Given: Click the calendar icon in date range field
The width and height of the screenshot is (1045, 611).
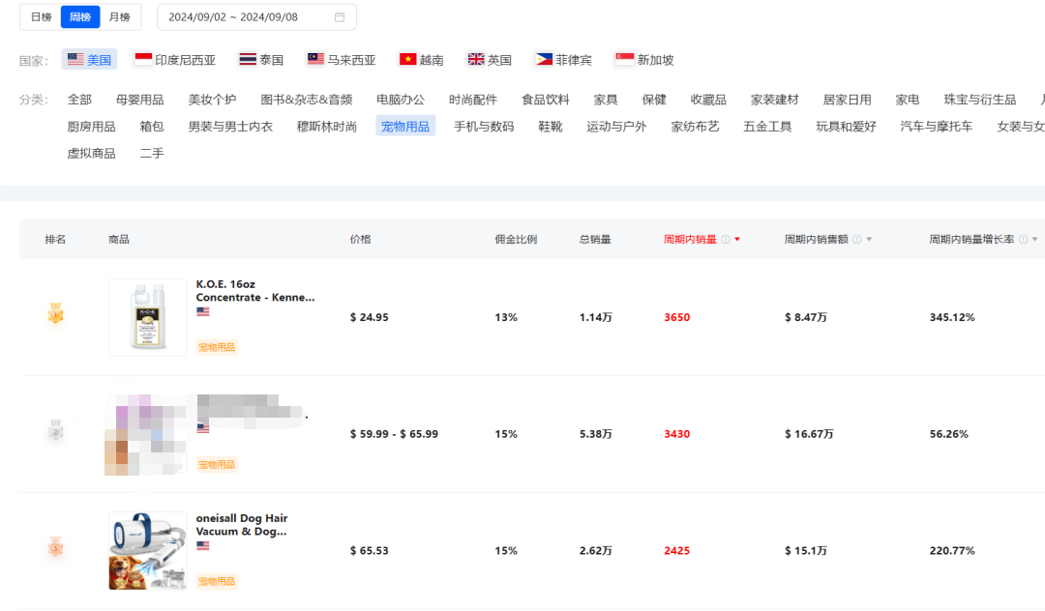Looking at the screenshot, I should pyautogui.click(x=340, y=17).
